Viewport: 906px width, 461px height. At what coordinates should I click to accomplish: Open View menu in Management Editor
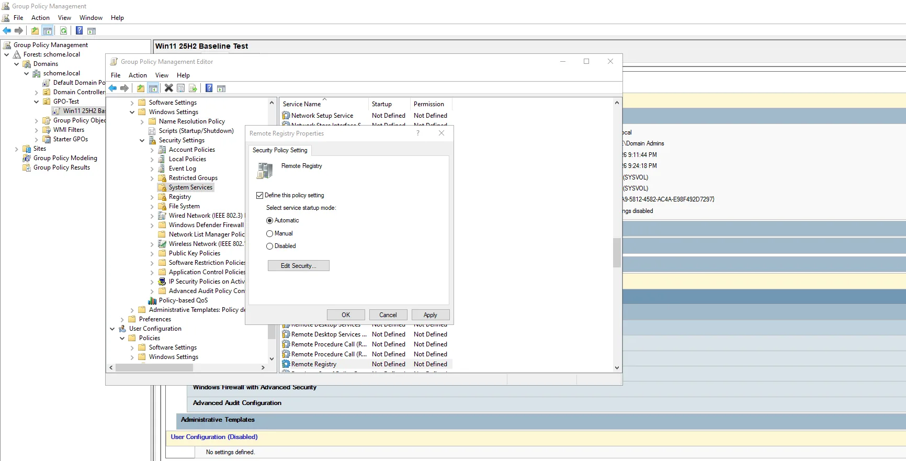(162, 75)
